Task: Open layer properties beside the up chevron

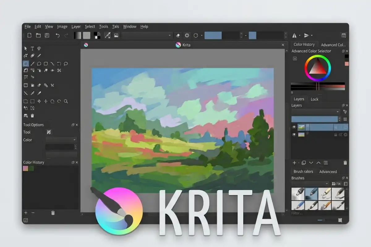Action: pos(326,163)
